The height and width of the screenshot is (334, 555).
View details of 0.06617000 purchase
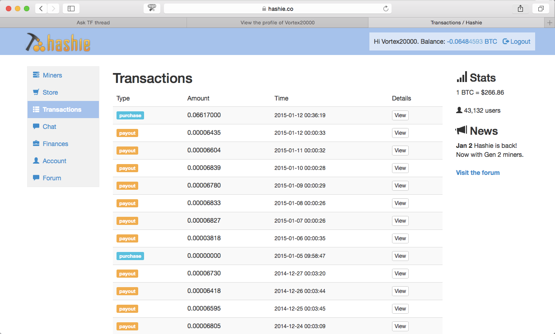pyautogui.click(x=400, y=115)
